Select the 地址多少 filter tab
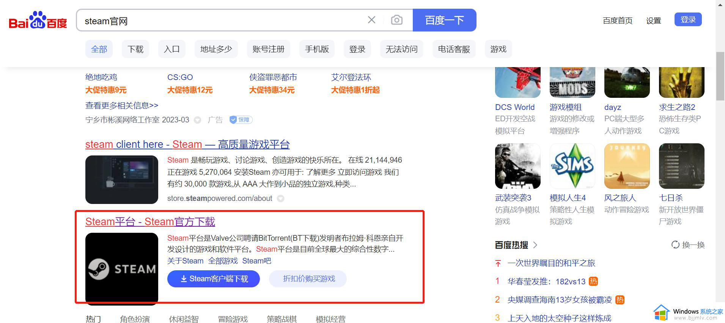The image size is (725, 323). pos(216,49)
